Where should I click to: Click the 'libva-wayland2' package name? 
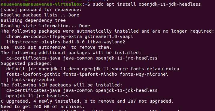106,42
